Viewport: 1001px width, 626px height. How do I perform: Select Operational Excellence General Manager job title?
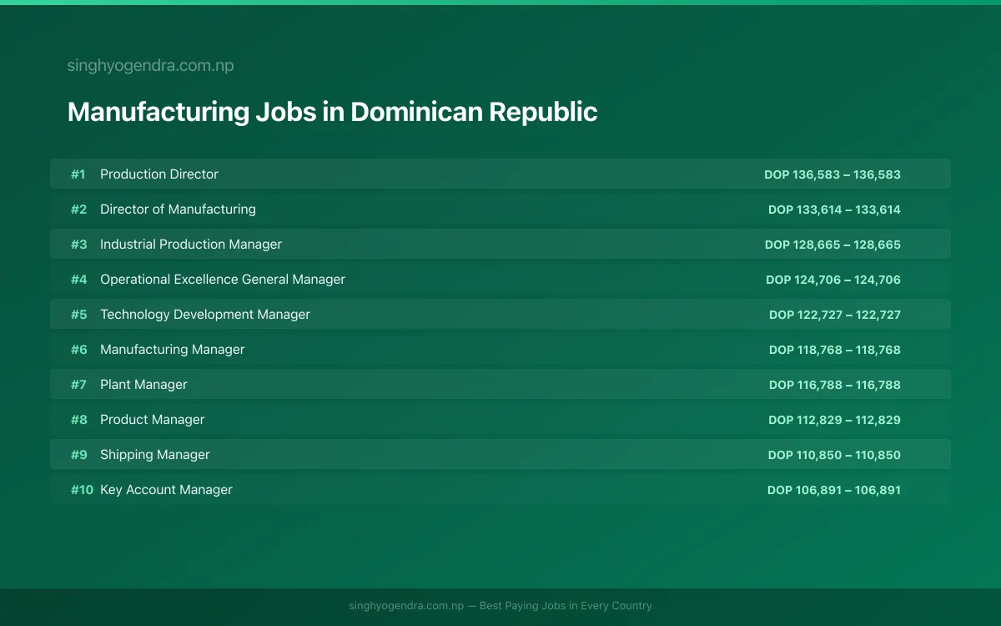[x=223, y=280]
